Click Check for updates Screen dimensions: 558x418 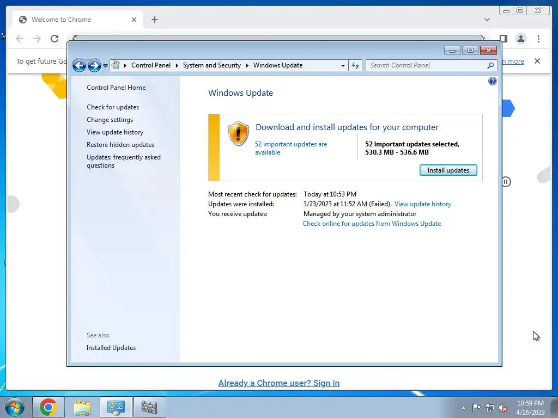pyautogui.click(x=113, y=107)
